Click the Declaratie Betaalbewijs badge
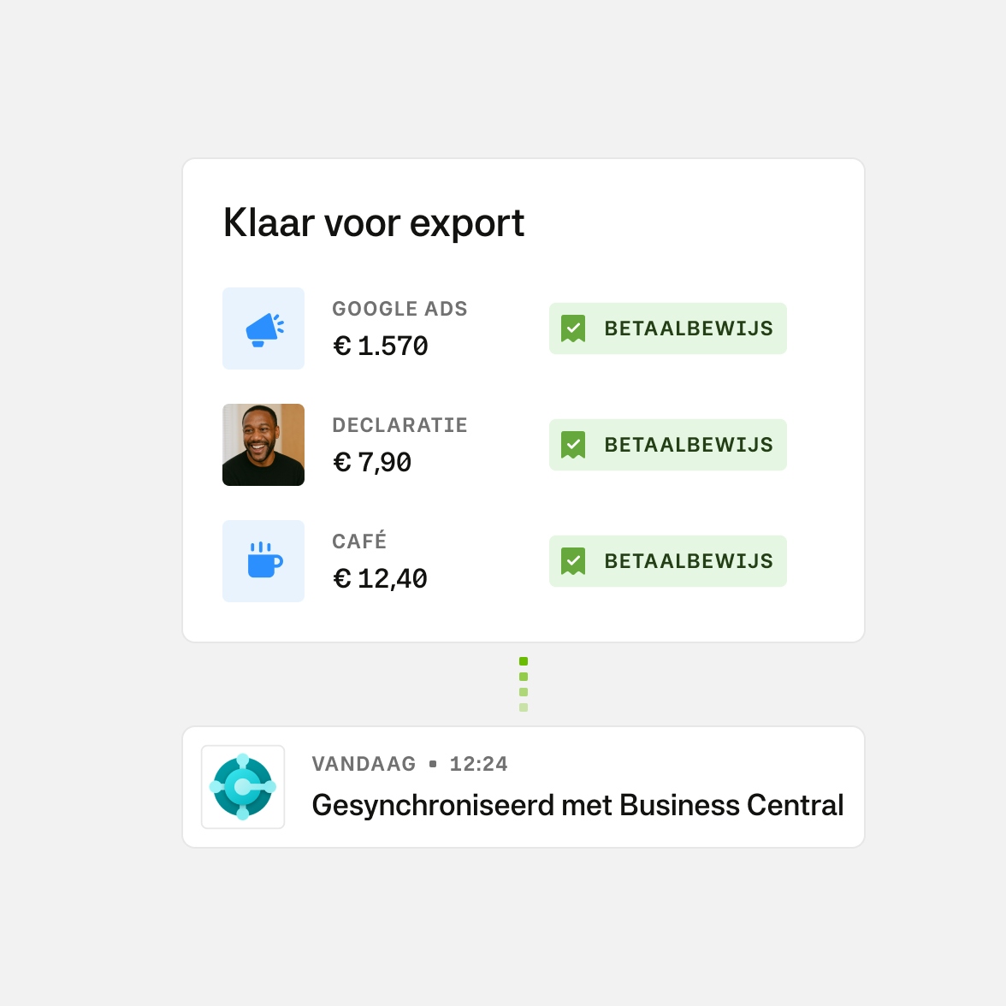1006x1006 pixels. click(668, 445)
